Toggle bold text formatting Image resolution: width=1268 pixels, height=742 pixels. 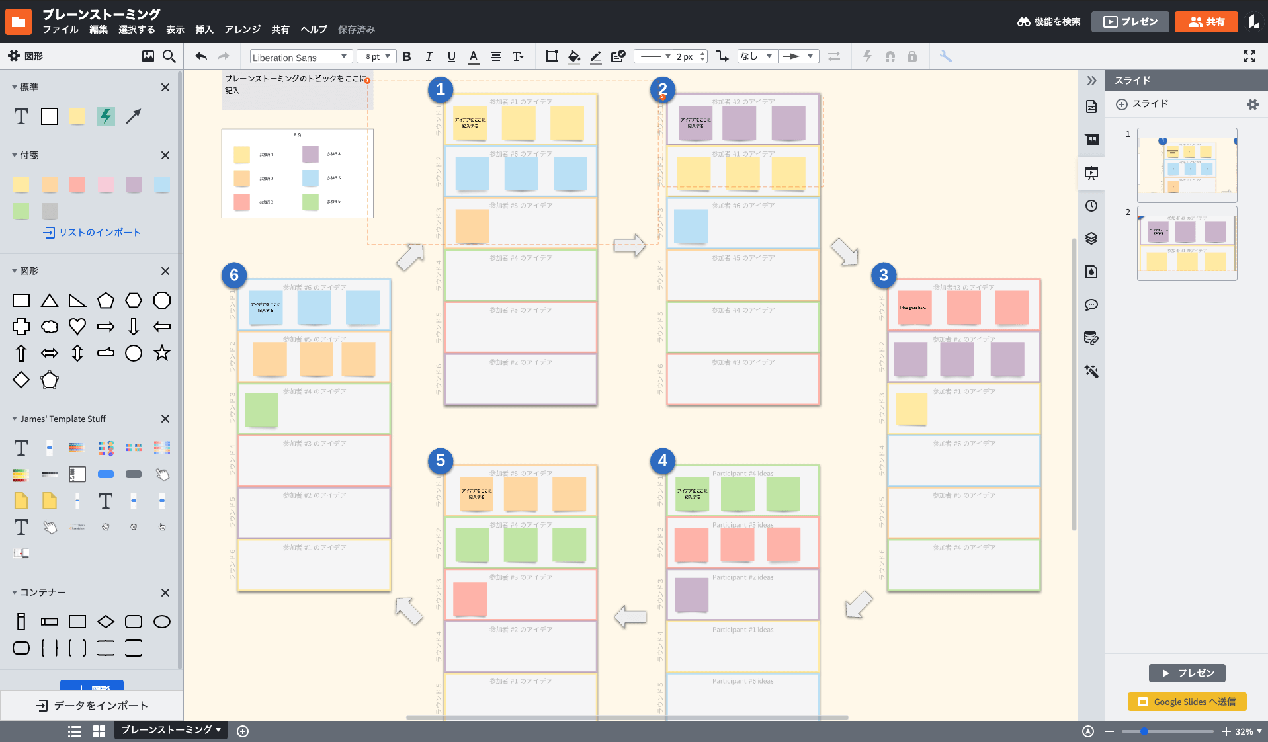[x=407, y=57]
